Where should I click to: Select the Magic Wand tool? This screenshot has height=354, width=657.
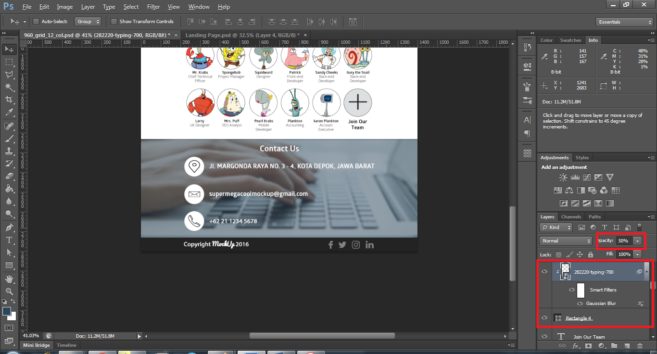click(9, 87)
